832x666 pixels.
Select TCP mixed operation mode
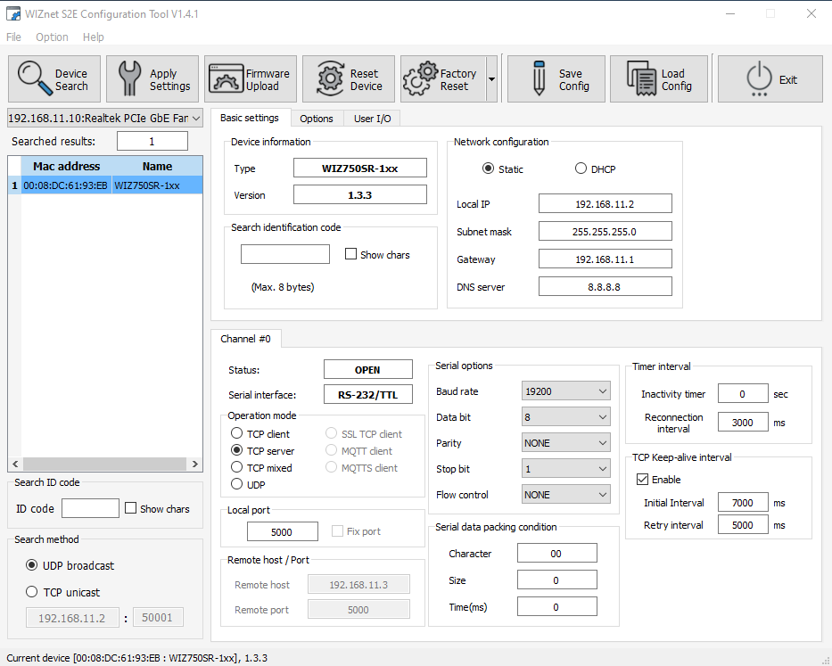tap(236, 467)
